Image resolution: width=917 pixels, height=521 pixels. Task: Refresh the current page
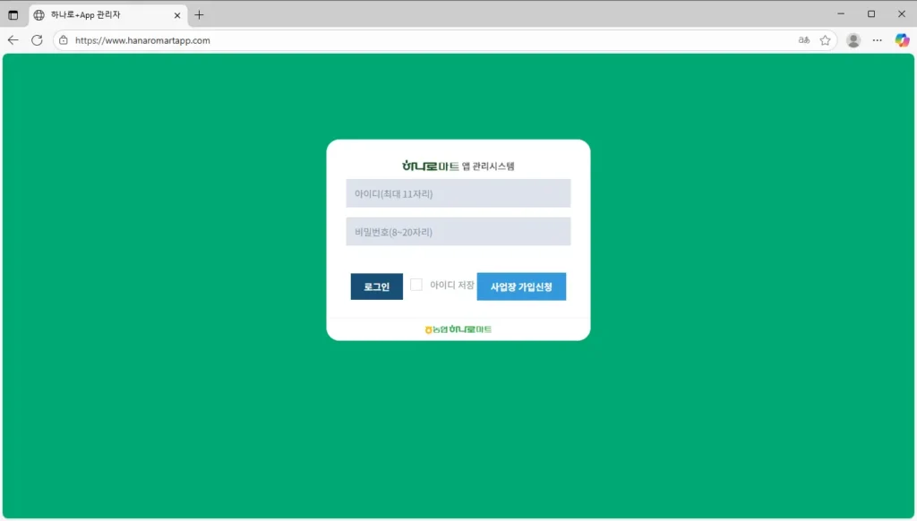[37, 40]
